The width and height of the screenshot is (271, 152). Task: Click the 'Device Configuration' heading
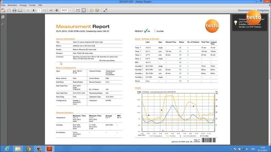66,68
